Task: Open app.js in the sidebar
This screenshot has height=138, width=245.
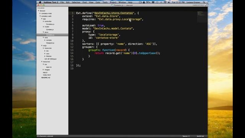Action: (45, 72)
